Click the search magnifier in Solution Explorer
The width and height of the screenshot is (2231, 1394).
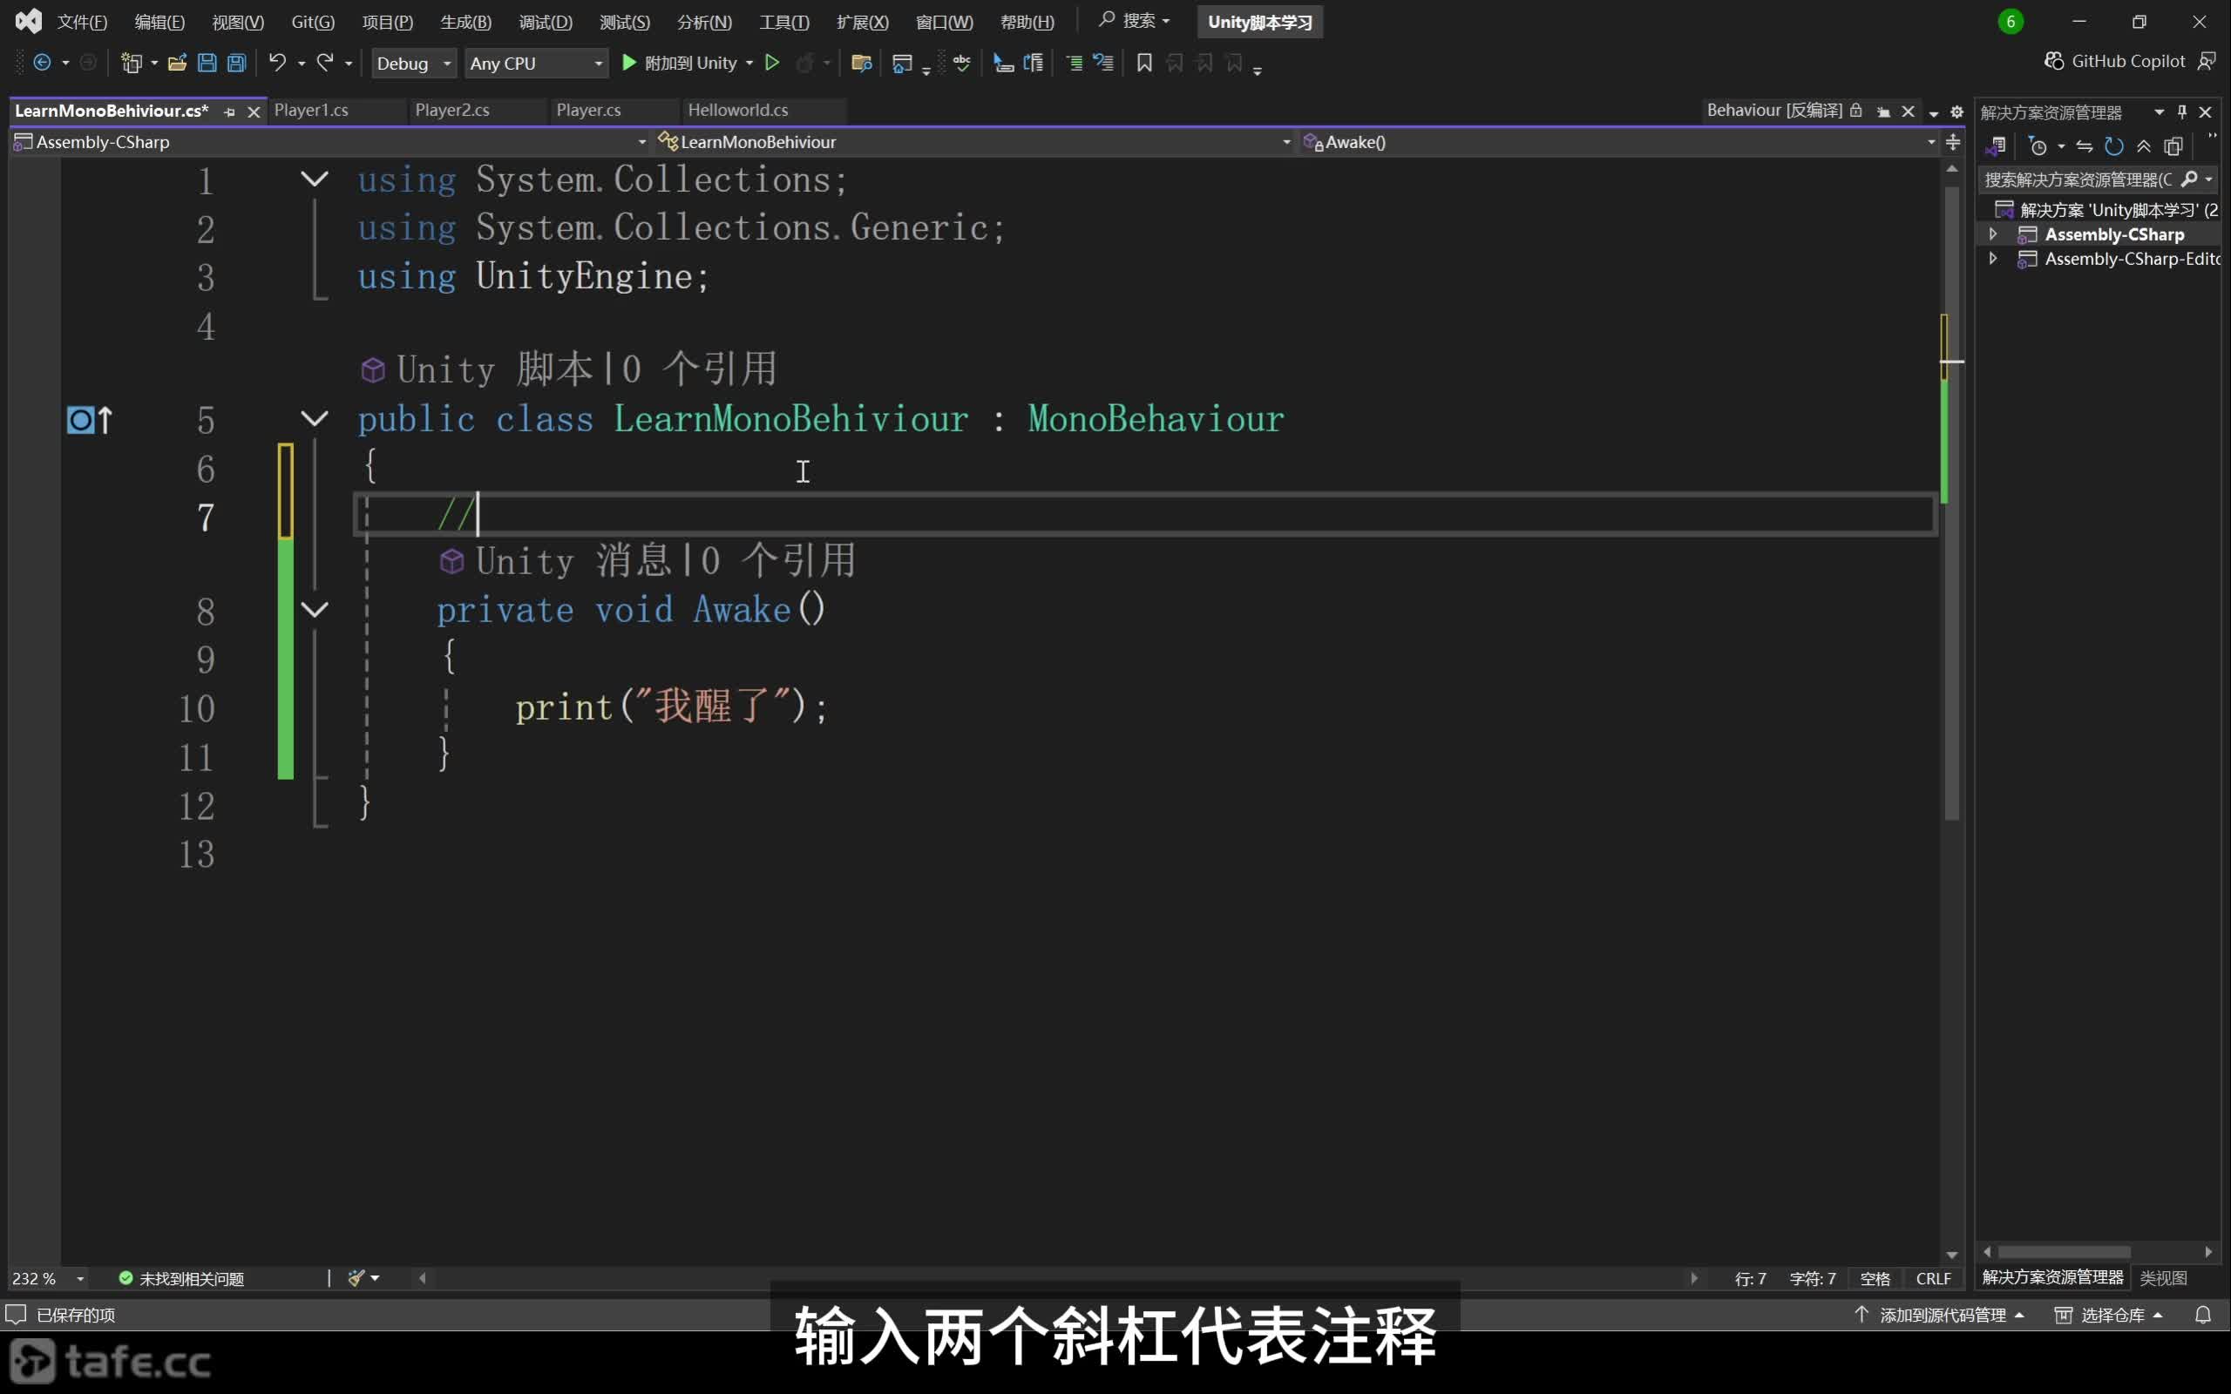point(2189,179)
